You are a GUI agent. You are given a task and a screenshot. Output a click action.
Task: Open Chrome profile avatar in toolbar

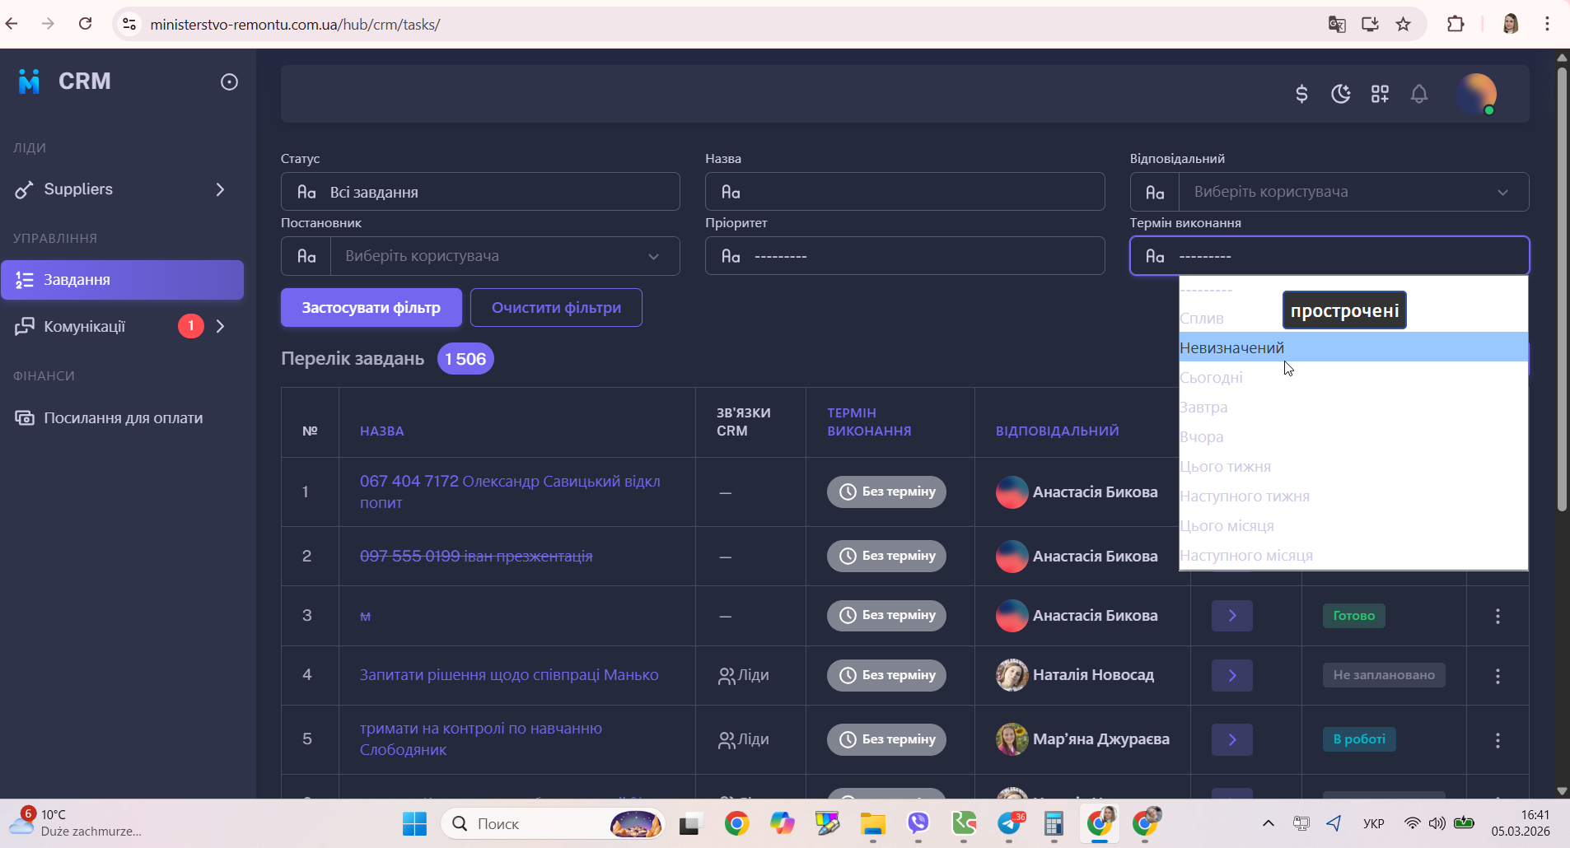click(x=1511, y=25)
